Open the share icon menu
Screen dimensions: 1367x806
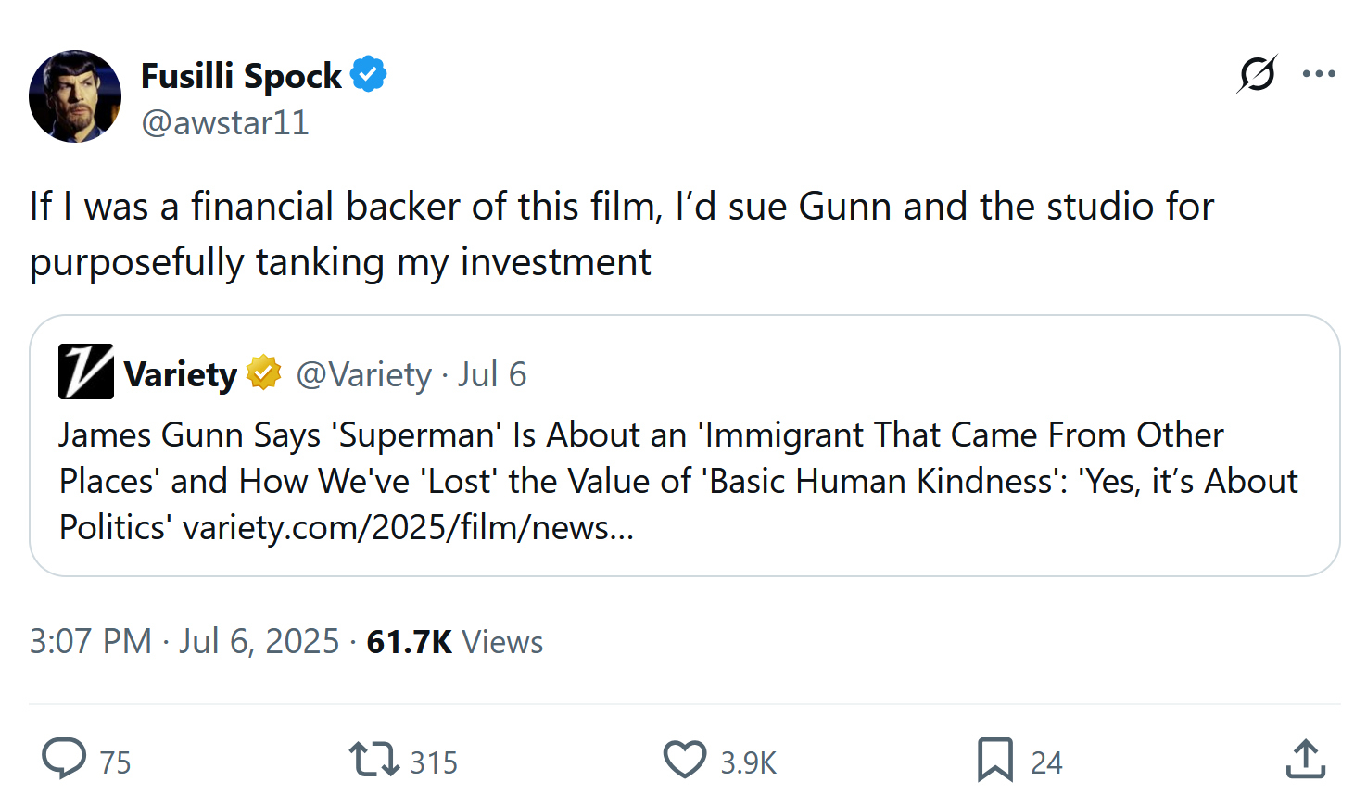[x=1305, y=760]
